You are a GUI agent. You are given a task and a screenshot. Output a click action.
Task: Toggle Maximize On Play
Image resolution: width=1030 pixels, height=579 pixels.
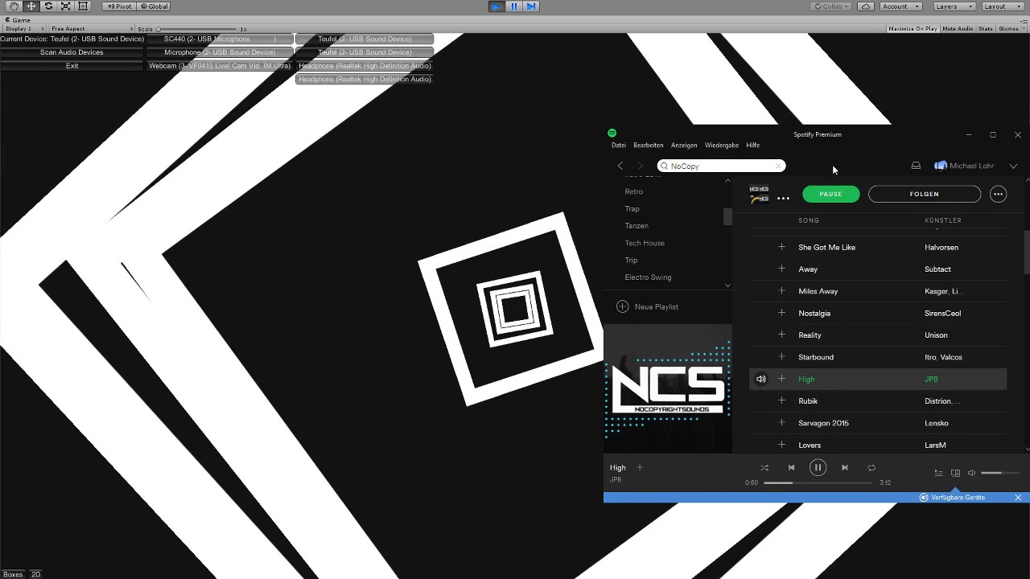(913, 29)
